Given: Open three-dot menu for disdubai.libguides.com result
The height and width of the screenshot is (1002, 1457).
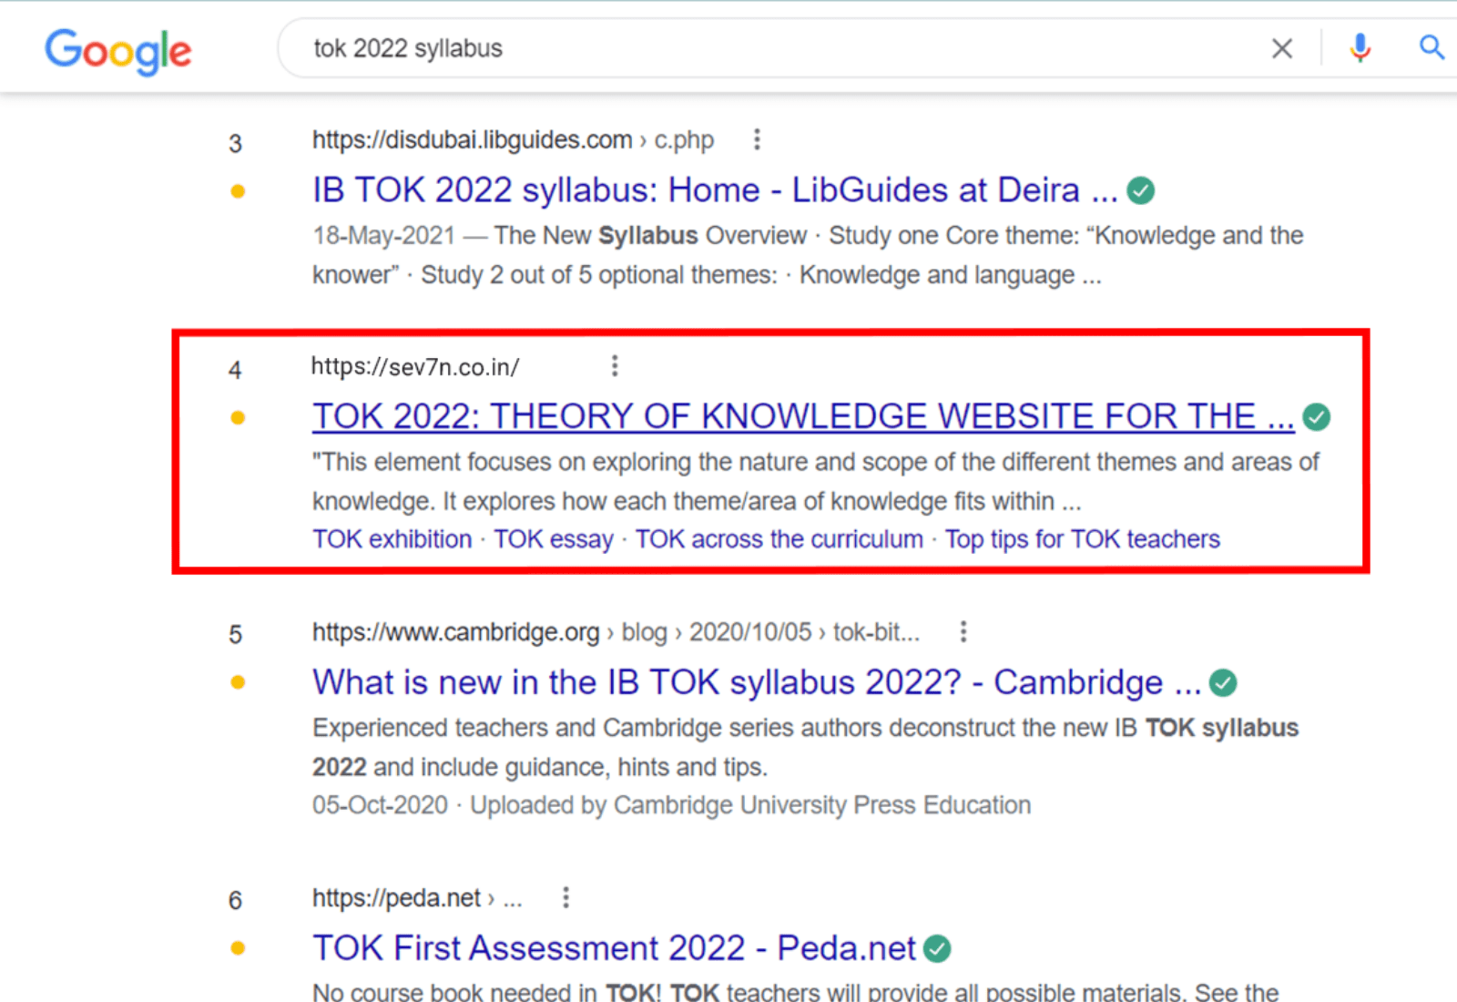Looking at the screenshot, I should [x=757, y=139].
